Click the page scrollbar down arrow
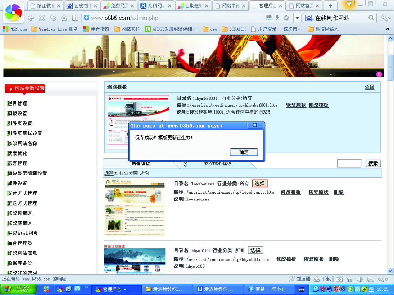This screenshot has height=295, width=394. click(x=390, y=271)
